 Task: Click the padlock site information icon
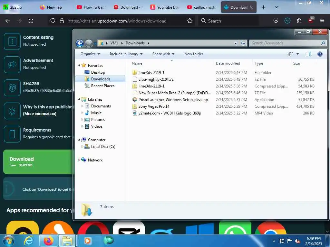coord(62,21)
